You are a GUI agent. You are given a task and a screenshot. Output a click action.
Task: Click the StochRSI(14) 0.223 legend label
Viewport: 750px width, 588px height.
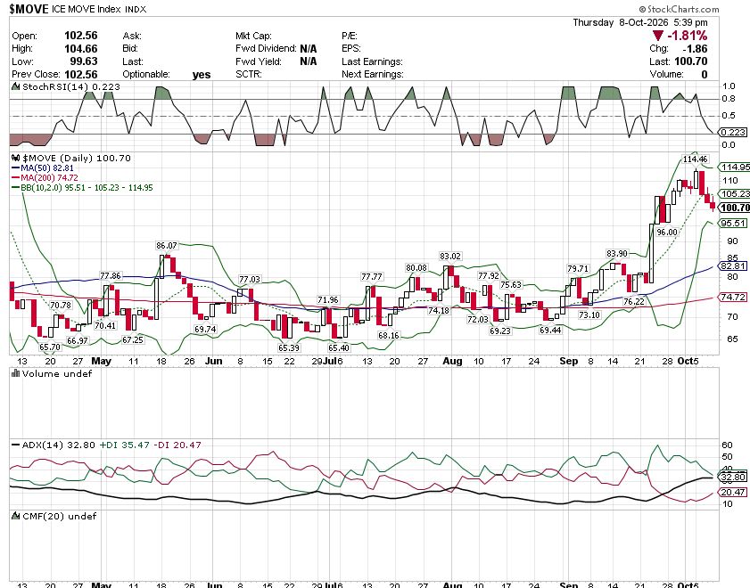pos(71,87)
